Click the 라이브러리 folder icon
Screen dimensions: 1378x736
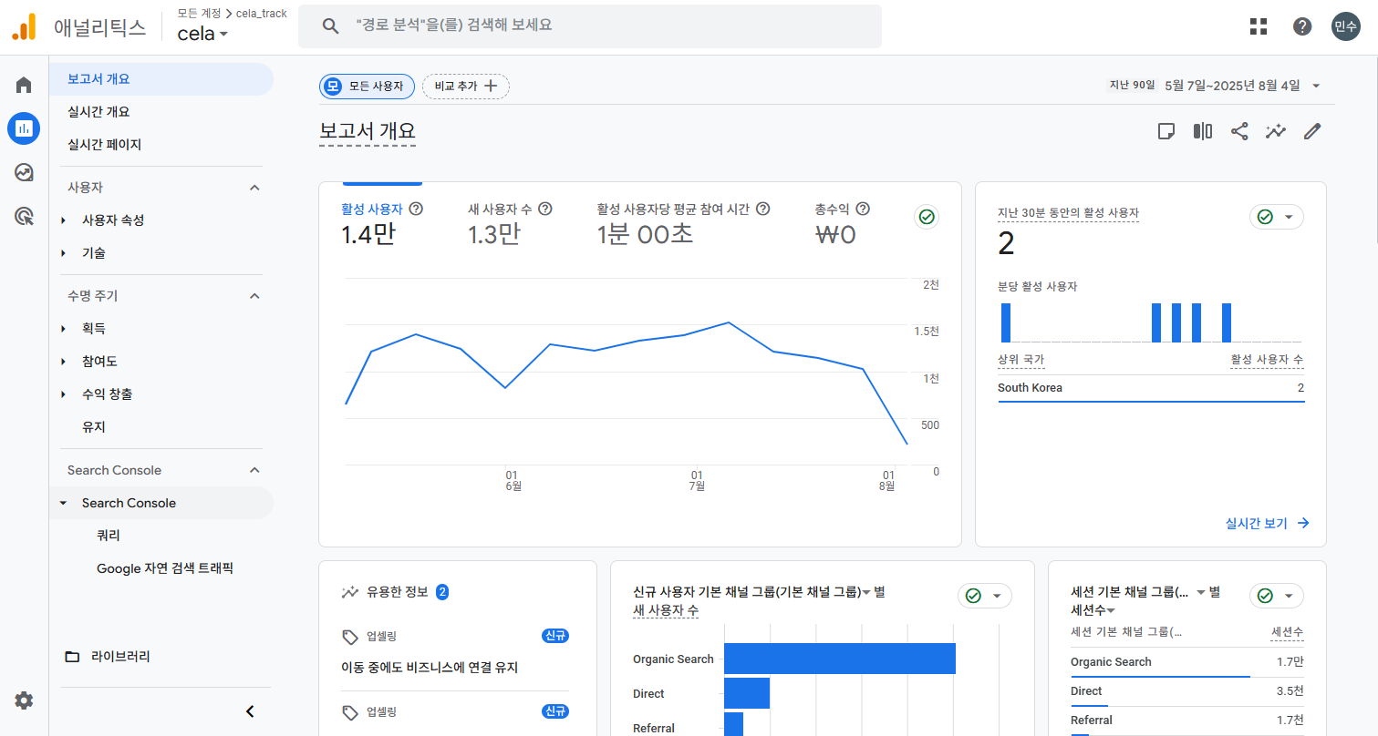(72, 657)
